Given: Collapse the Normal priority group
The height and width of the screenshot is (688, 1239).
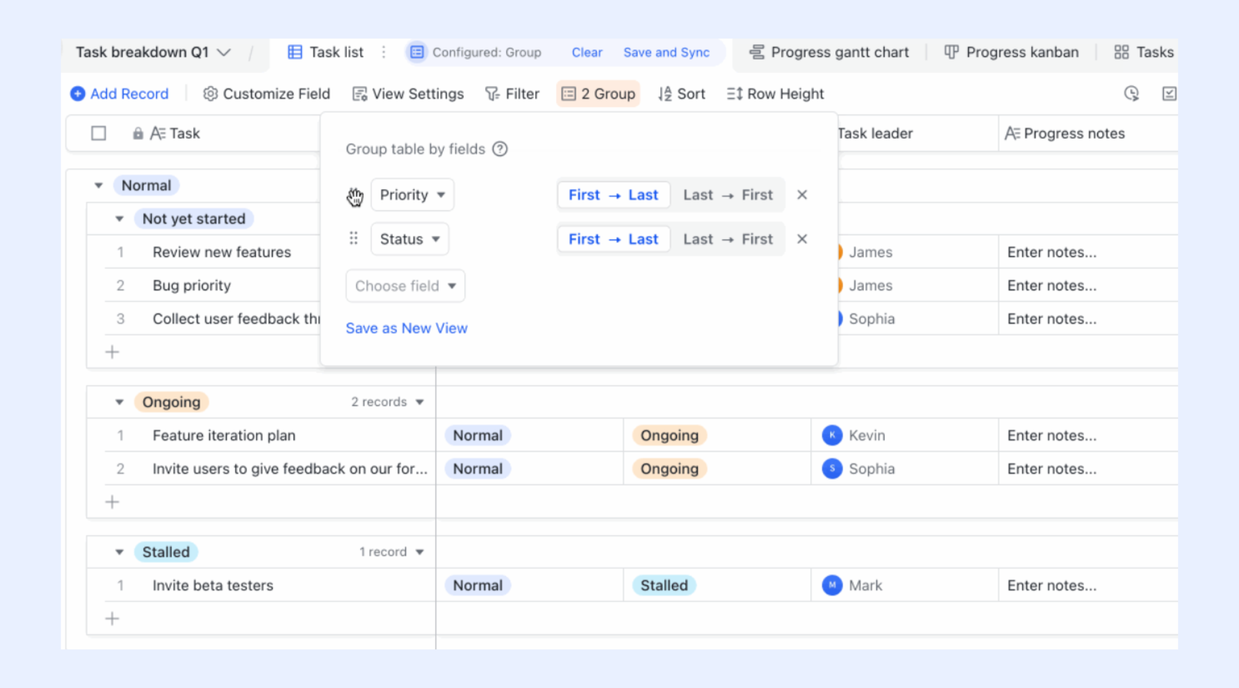Looking at the screenshot, I should [x=99, y=186].
